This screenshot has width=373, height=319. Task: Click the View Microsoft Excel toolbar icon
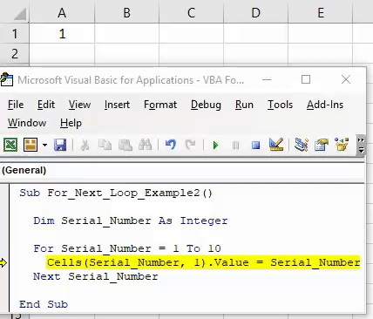coord(10,145)
